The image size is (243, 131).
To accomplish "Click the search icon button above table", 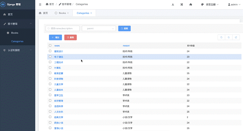I will click(221, 38).
